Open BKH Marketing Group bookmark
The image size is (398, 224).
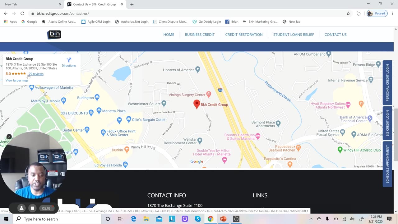click(x=260, y=22)
